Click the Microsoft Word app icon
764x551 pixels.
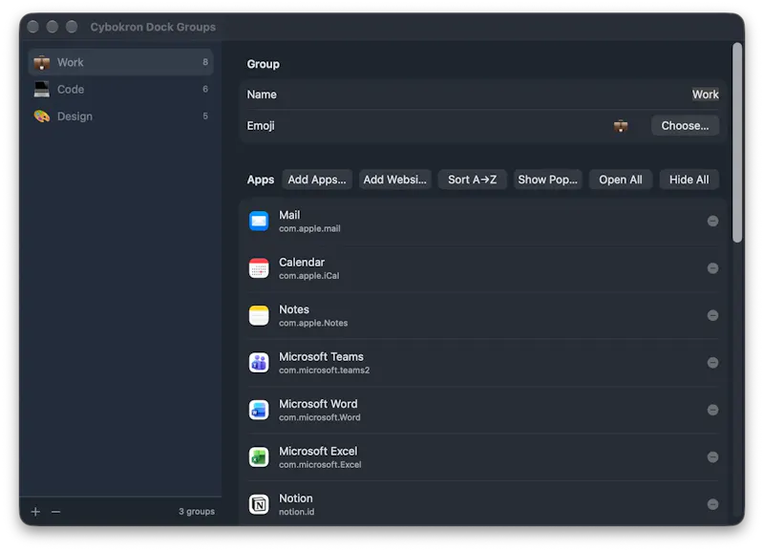259,411
